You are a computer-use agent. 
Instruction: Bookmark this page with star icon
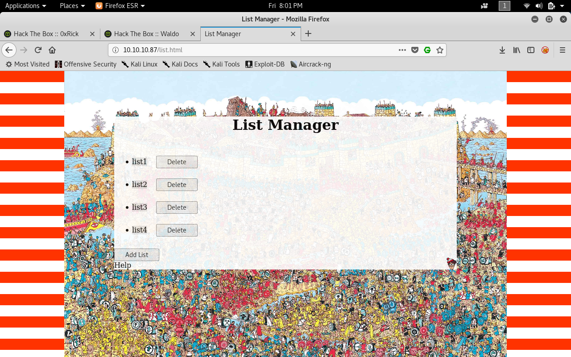[x=440, y=50]
